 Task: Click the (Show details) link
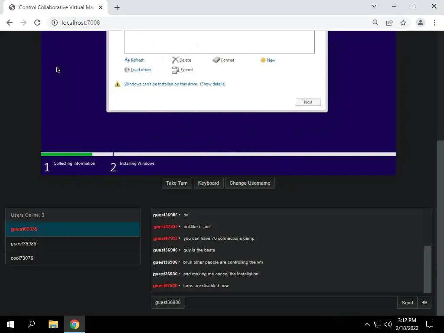coord(213,84)
